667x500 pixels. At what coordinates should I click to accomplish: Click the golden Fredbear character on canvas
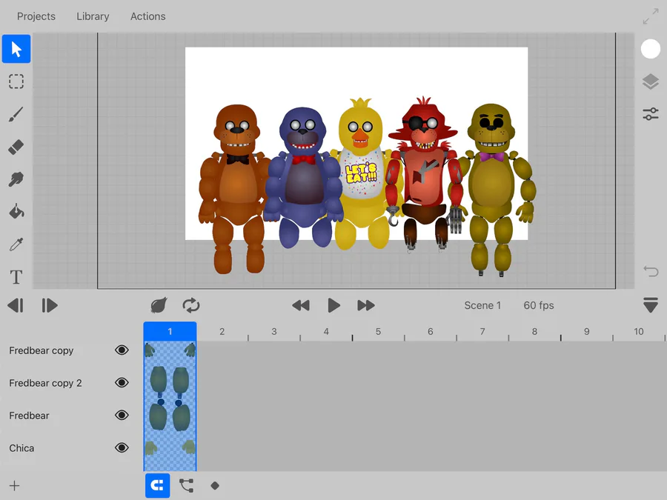click(494, 190)
